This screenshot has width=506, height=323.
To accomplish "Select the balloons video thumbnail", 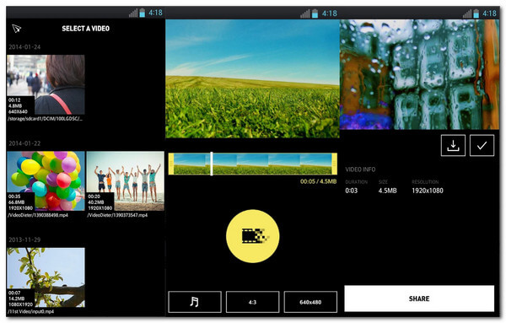I will (x=46, y=181).
